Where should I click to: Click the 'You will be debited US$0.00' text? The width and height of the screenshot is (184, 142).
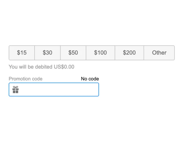[41, 67]
